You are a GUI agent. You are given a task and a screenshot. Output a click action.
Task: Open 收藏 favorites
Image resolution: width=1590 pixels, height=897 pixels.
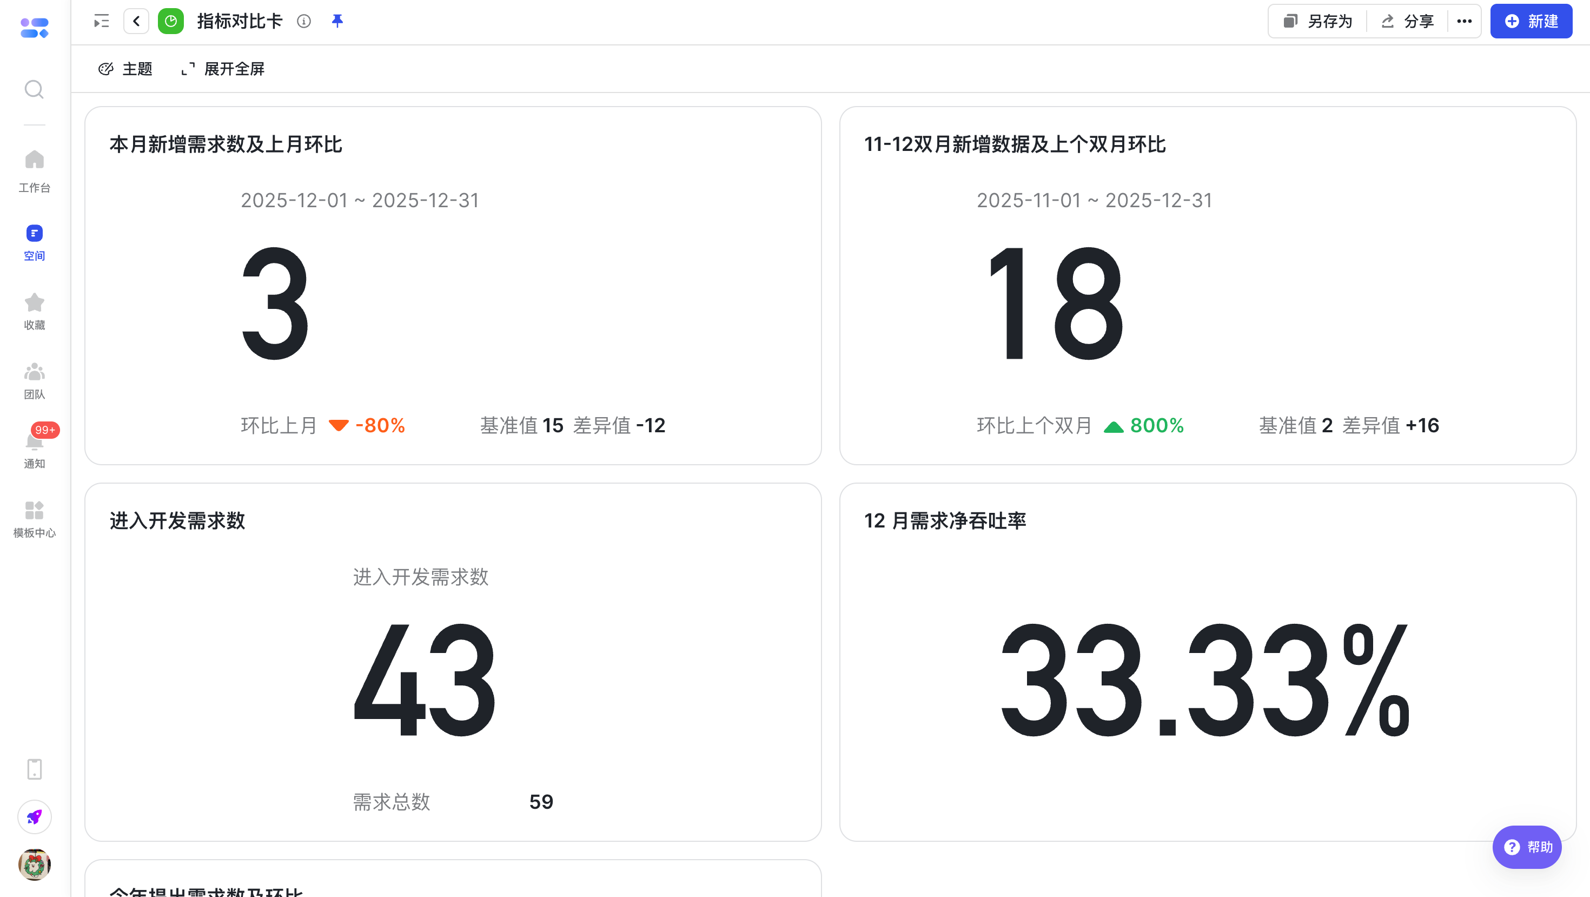35,312
